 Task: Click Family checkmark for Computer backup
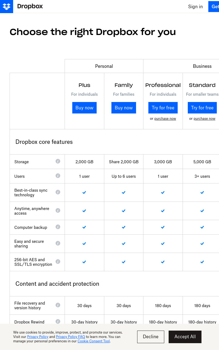coord(124,227)
